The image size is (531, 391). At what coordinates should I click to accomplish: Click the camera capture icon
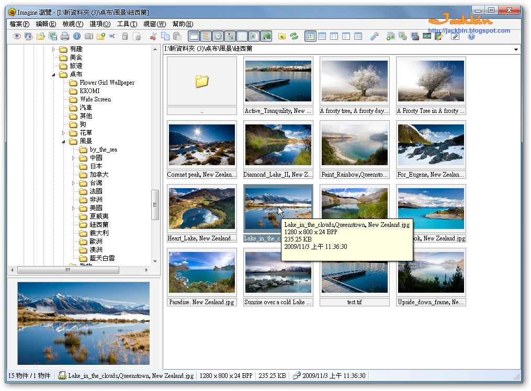(89, 36)
